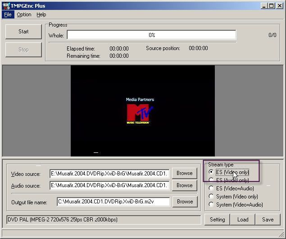
Task: Click the Start encoding button
Action: 23,32
